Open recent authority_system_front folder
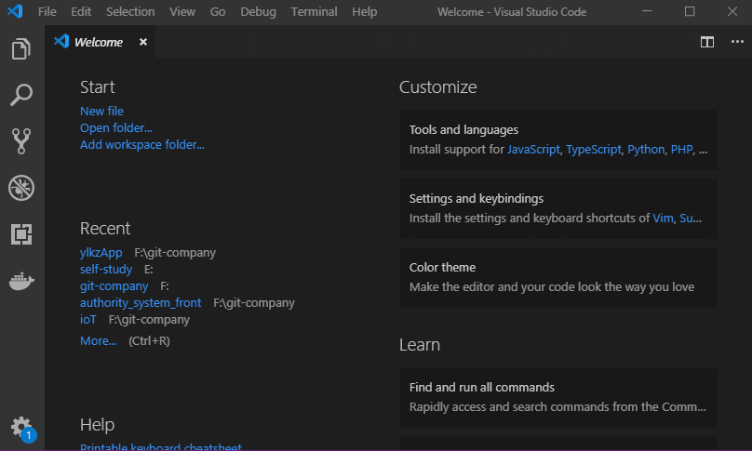The width and height of the screenshot is (752, 451). click(x=141, y=303)
